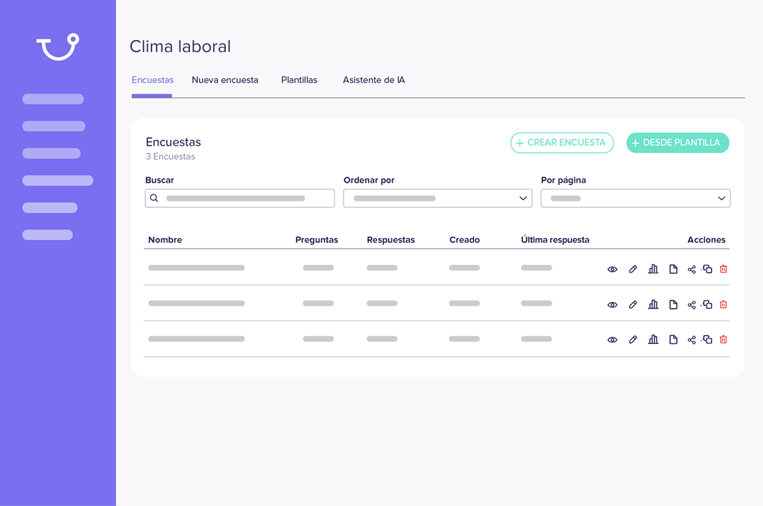Click the eye icon on the third survey row
The height and width of the screenshot is (506, 763).
[x=612, y=339]
